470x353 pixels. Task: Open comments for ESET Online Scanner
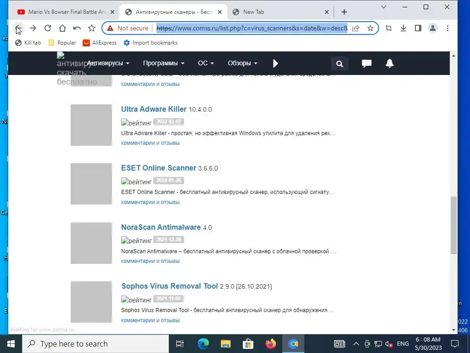coord(151,202)
